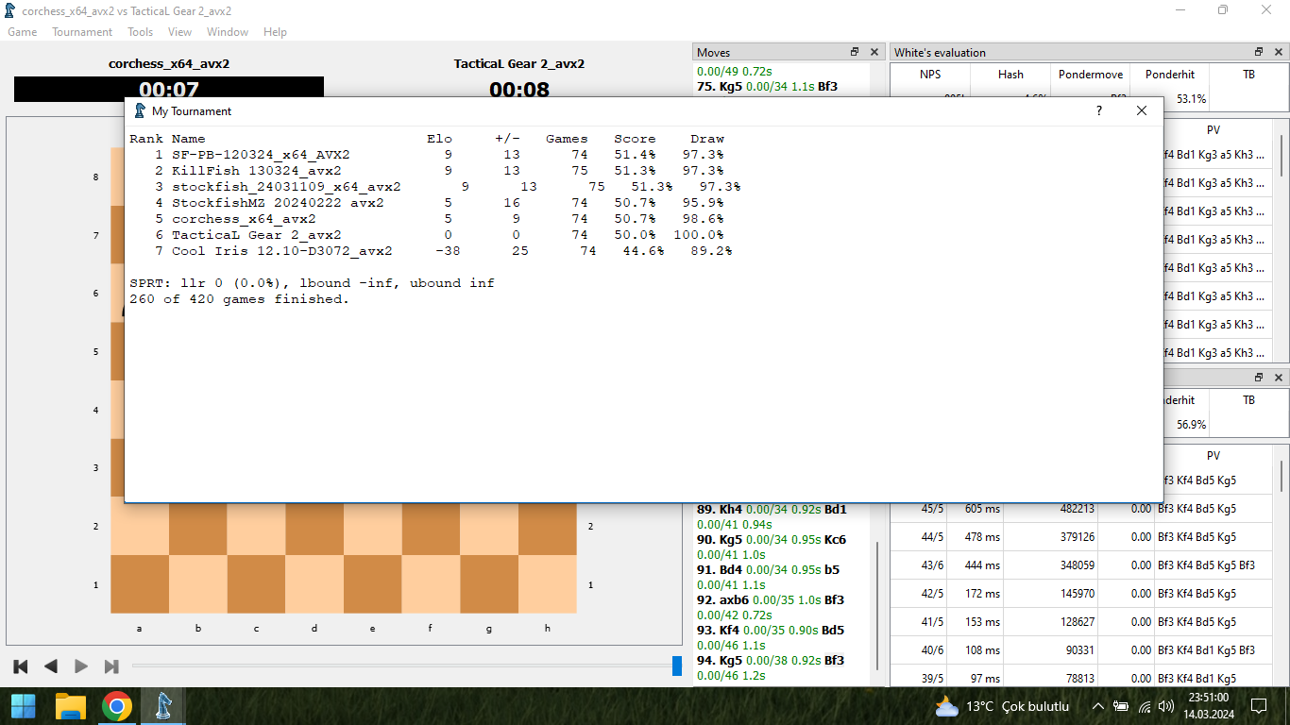Open the Tournament menu

tap(82, 32)
